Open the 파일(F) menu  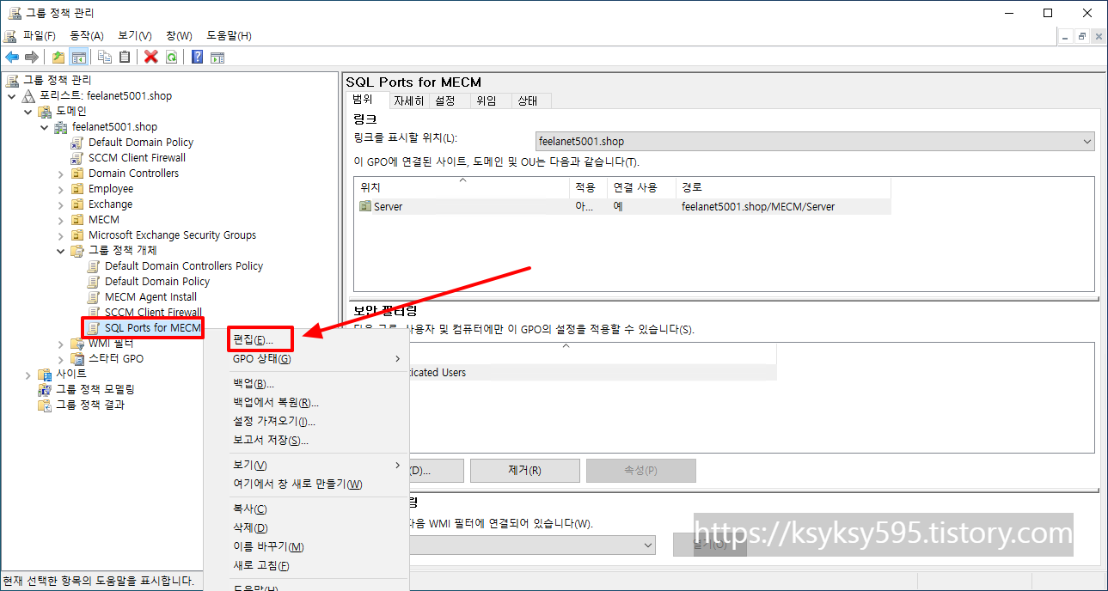[40, 35]
